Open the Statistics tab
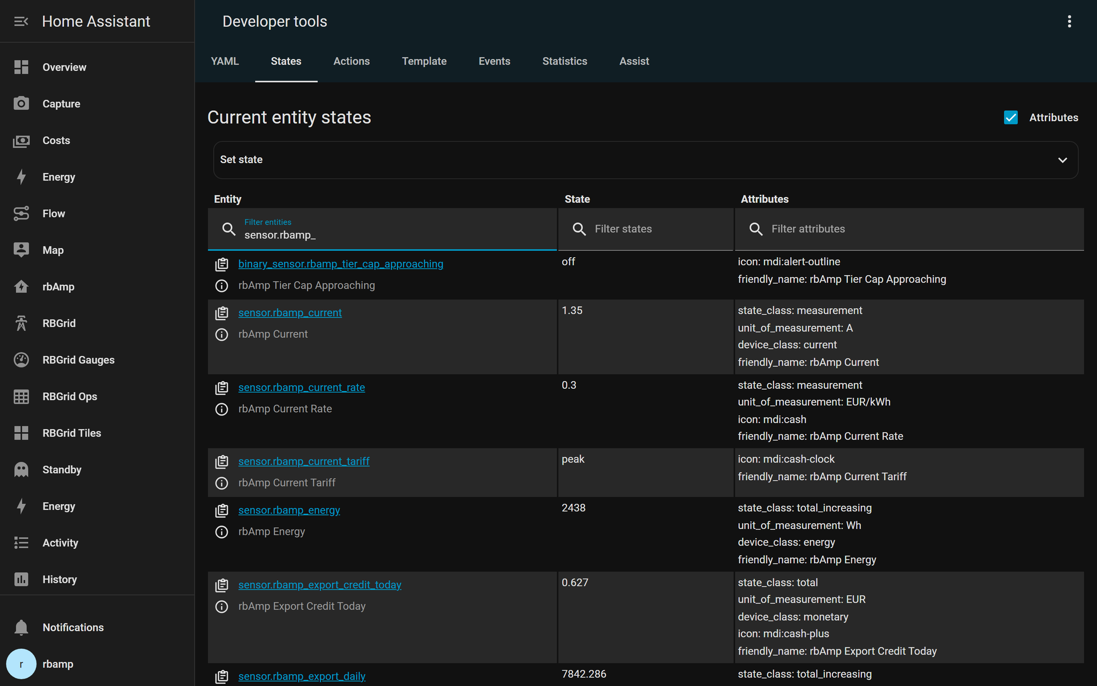This screenshot has height=686, width=1097. (564, 61)
